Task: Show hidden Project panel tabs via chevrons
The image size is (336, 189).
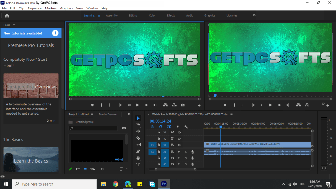Action: point(129,114)
